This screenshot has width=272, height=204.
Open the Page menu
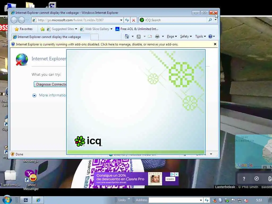point(172,36)
